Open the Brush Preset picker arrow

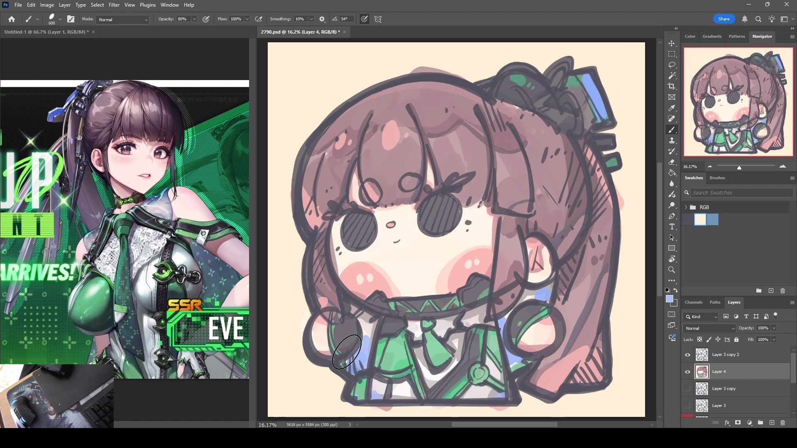coord(60,19)
